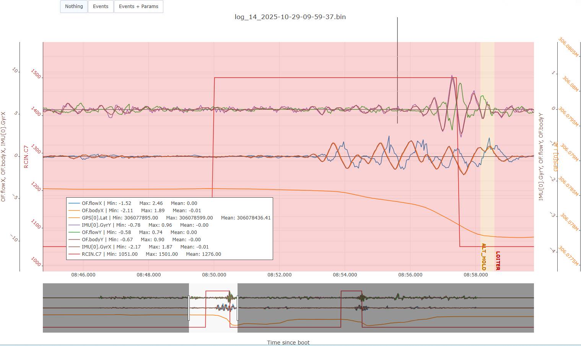Click the highlighted window in overview slider
581x346 pixels.
pyautogui.click(x=213, y=317)
